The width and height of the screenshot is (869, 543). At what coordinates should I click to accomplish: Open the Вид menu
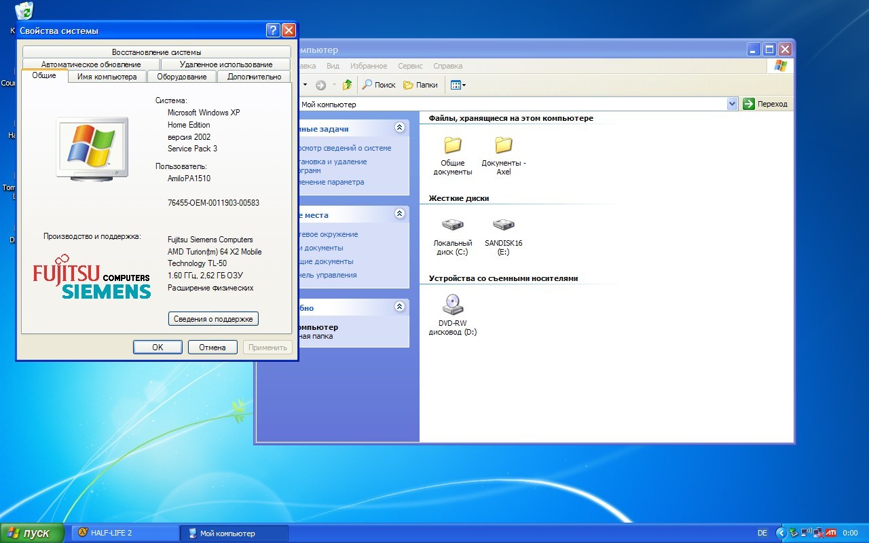pos(333,66)
